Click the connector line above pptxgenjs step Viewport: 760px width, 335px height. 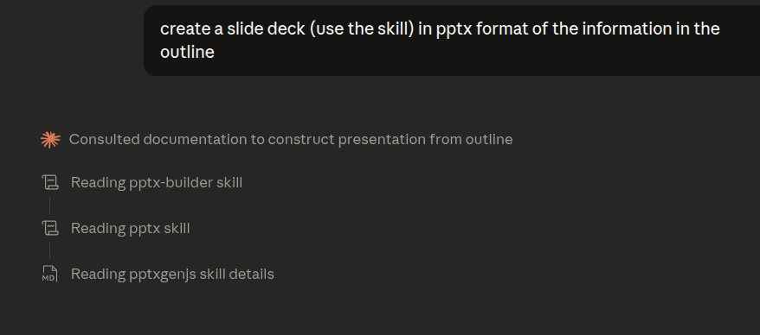49,251
